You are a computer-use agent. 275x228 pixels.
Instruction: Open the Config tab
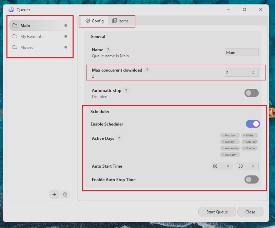[95, 21]
